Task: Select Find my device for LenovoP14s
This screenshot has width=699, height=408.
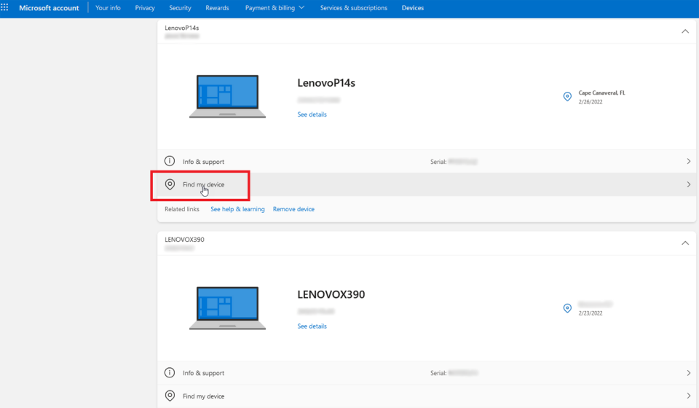Action: pyautogui.click(x=427, y=184)
